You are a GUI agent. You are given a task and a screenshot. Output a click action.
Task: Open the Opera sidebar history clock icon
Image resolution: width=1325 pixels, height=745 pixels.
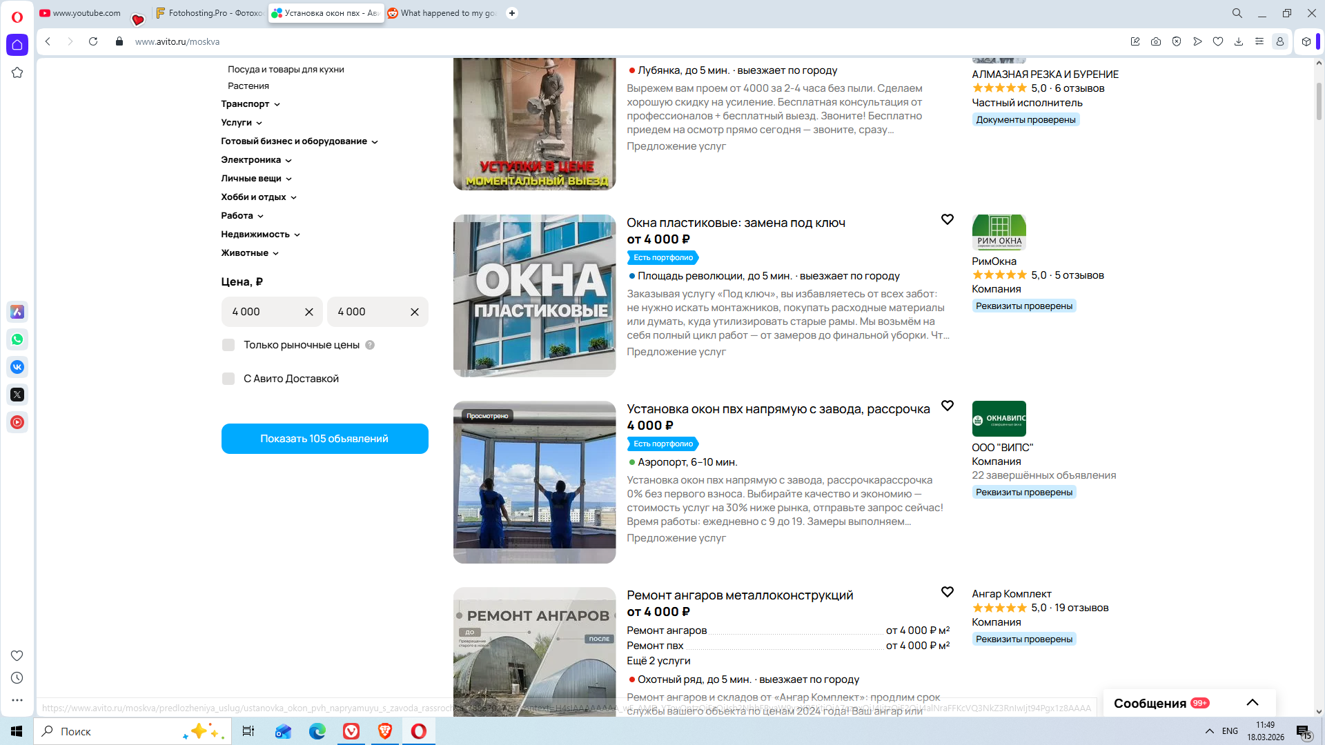click(x=17, y=678)
